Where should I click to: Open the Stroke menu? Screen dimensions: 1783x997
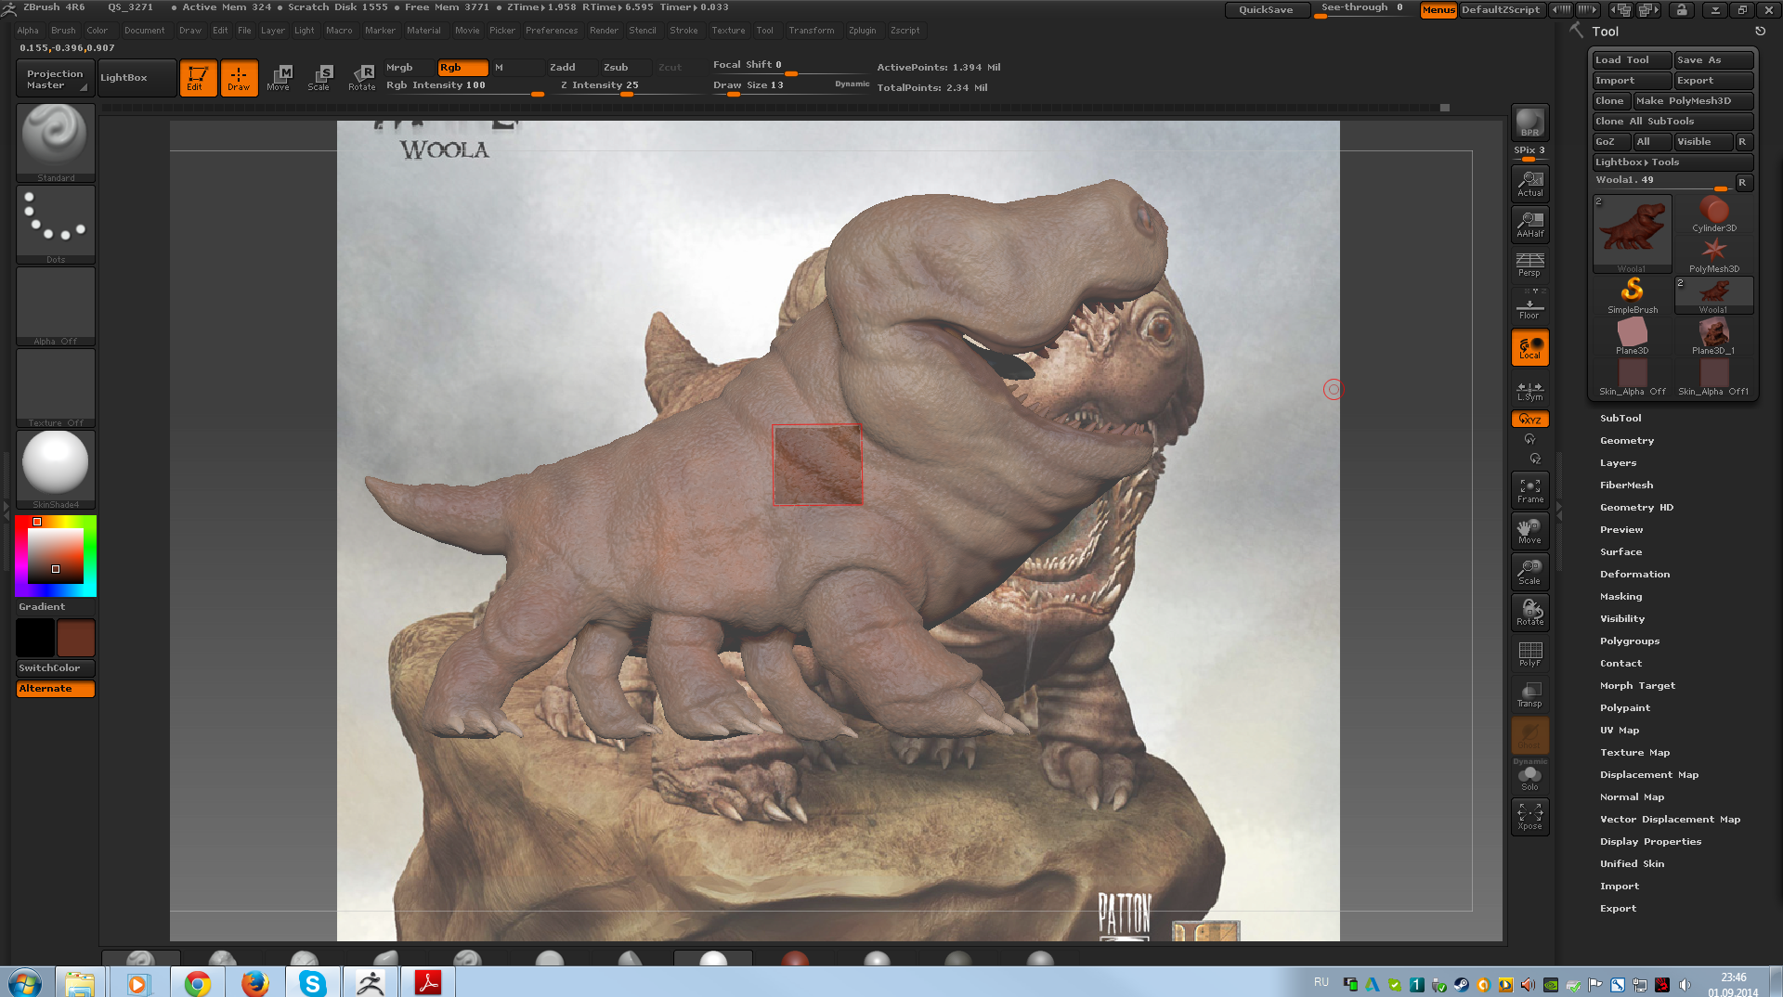pyautogui.click(x=683, y=31)
